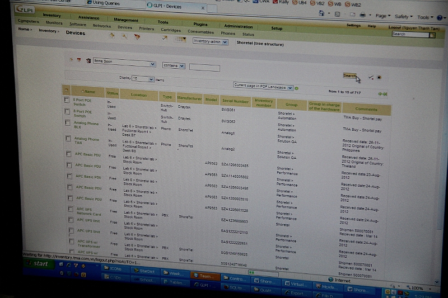The image size is (448, 298).
Task: Click the page loading progress bar
Action: [x=263, y=273]
